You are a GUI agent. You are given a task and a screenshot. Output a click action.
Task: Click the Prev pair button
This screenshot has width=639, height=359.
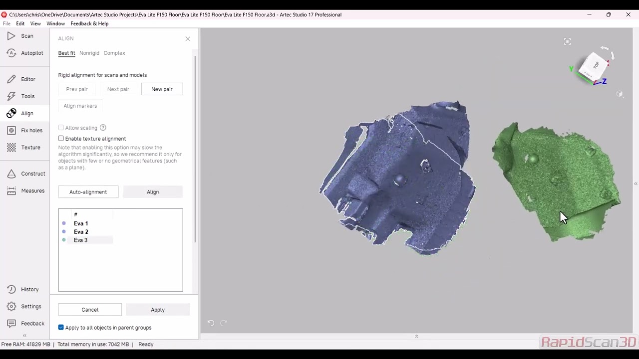pos(77,89)
